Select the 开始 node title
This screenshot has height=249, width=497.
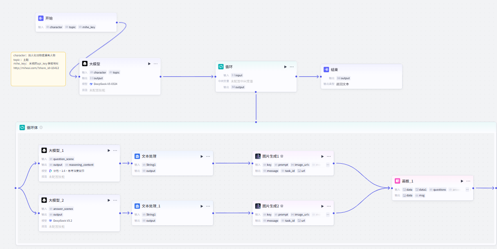click(x=49, y=18)
